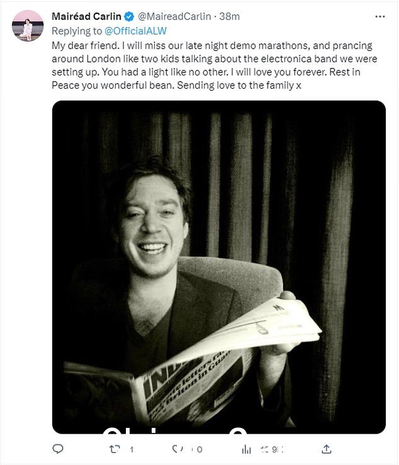Open the three-dot more options menu

tap(380, 16)
